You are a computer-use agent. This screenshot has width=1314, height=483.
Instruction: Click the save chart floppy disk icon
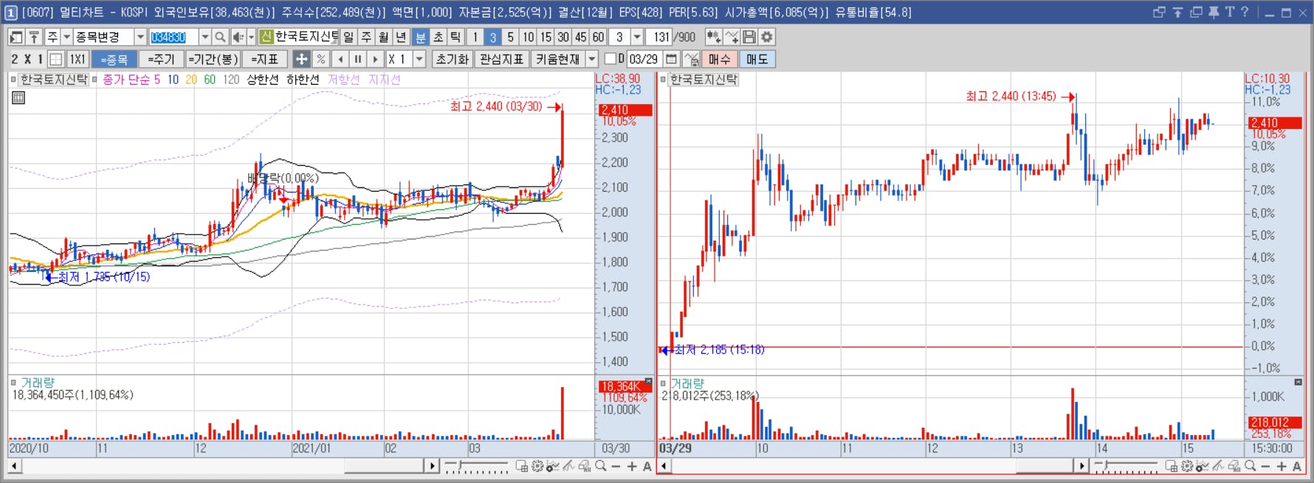[749, 37]
